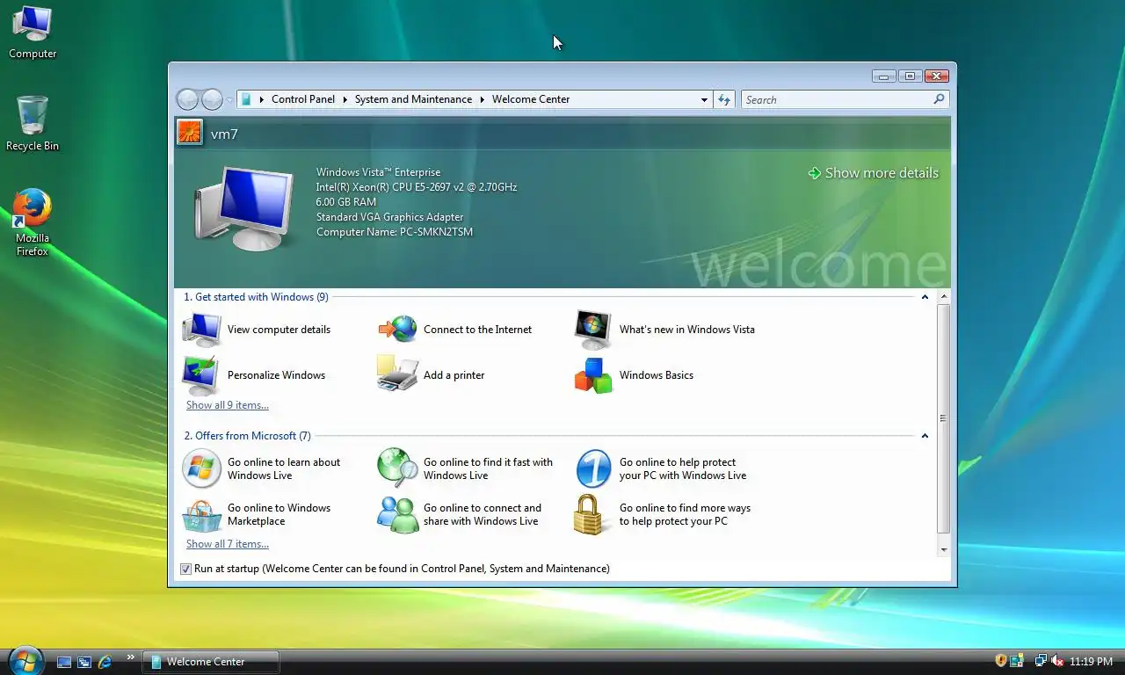
Task: Open the Windows Start orb
Action: [x=25, y=660]
